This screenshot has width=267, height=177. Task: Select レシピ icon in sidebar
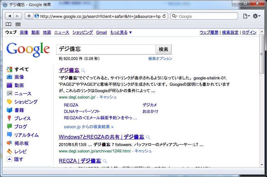[9, 151]
